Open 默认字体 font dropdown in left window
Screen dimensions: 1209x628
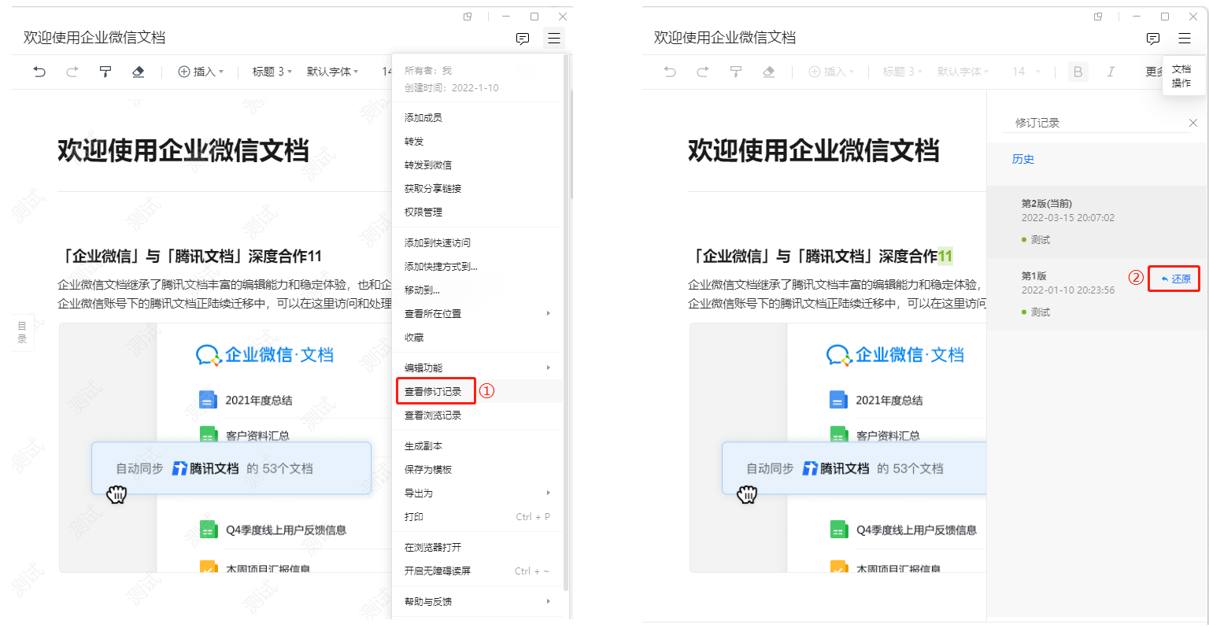pyautogui.click(x=332, y=72)
